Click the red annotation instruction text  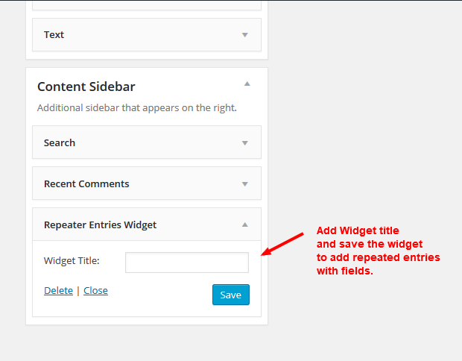click(377, 251)
